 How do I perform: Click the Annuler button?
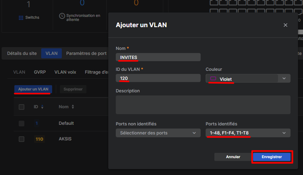pos(233,157)
